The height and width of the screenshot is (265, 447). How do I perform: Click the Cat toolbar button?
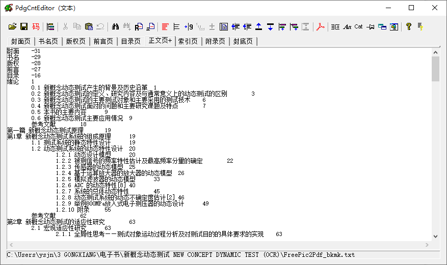click(x=358, y=27)
